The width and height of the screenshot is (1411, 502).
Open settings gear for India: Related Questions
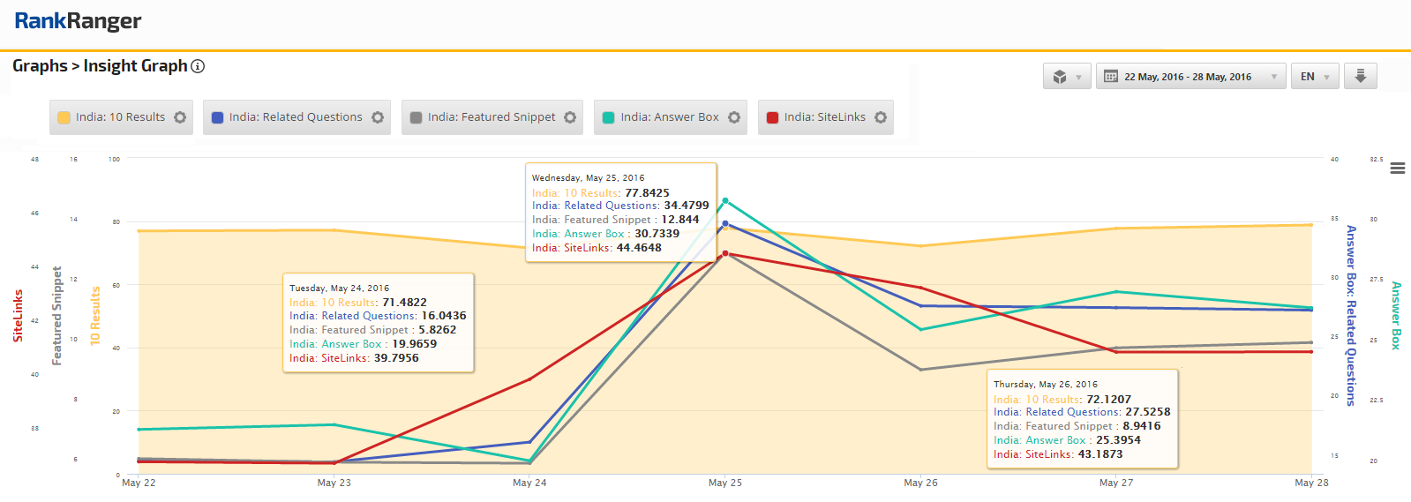click(x=378, y=117)
